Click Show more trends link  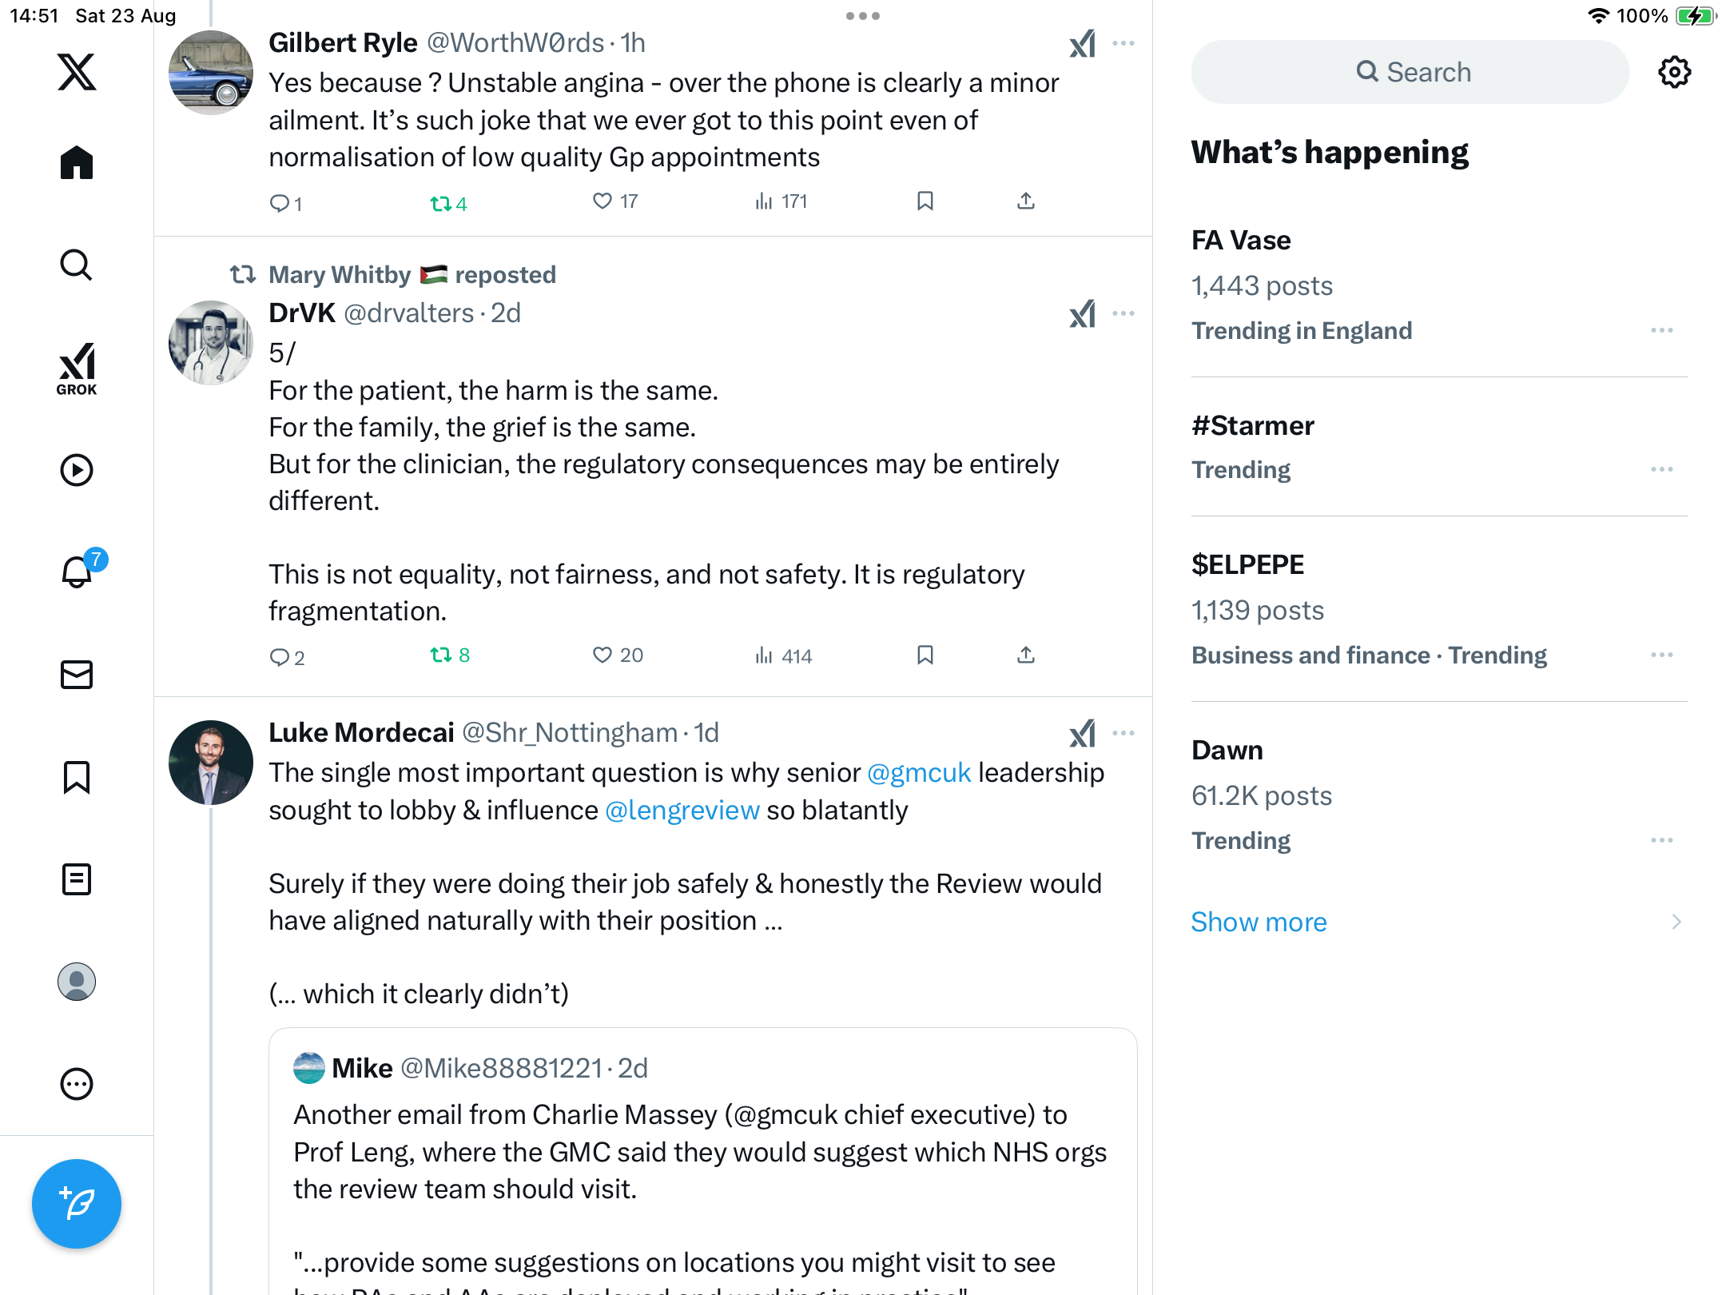(1259, 922)
